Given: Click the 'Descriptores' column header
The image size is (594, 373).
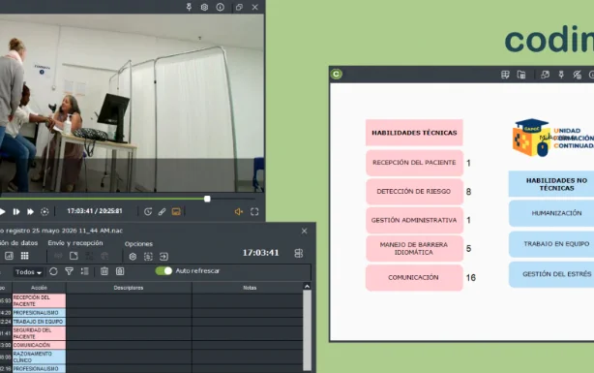Looking at the screenshot, I should (x=129, y=288).
